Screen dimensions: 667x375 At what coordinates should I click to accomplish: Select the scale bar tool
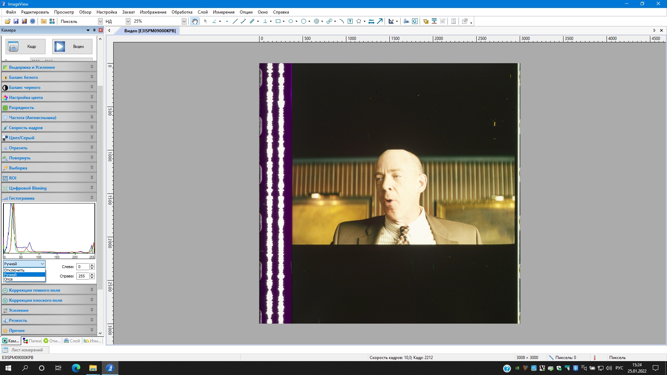point(371,21)
